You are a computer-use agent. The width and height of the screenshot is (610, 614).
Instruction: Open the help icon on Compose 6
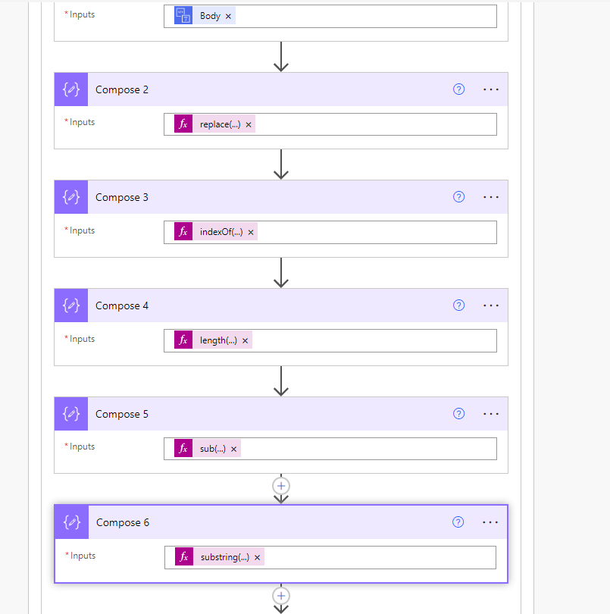coord(458,522)
